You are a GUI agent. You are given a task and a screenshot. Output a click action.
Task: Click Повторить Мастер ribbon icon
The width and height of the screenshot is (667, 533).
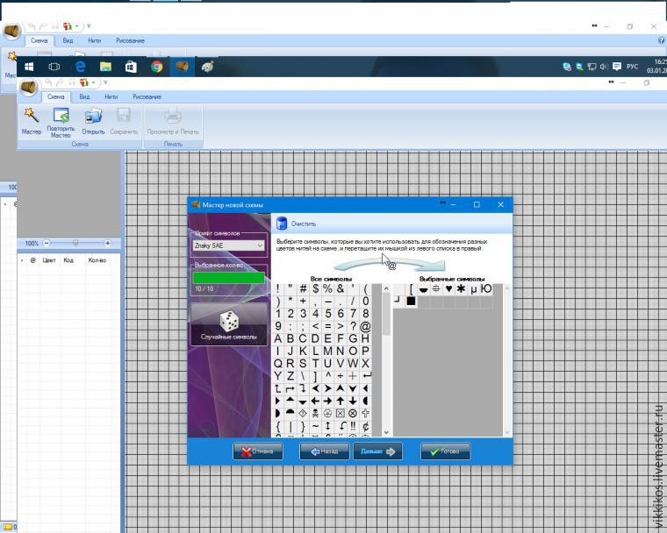[x=61, y=116]
